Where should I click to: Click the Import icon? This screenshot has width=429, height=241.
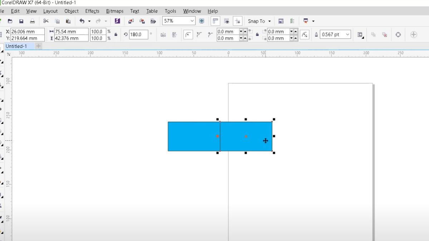tap(131, 21)
